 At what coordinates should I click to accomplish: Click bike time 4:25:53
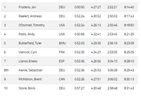click(x=96, y=70)
